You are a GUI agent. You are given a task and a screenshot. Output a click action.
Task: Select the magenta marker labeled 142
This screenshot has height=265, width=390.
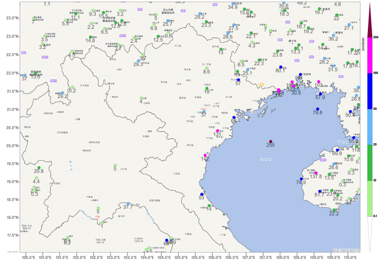[x=205, y=156]
